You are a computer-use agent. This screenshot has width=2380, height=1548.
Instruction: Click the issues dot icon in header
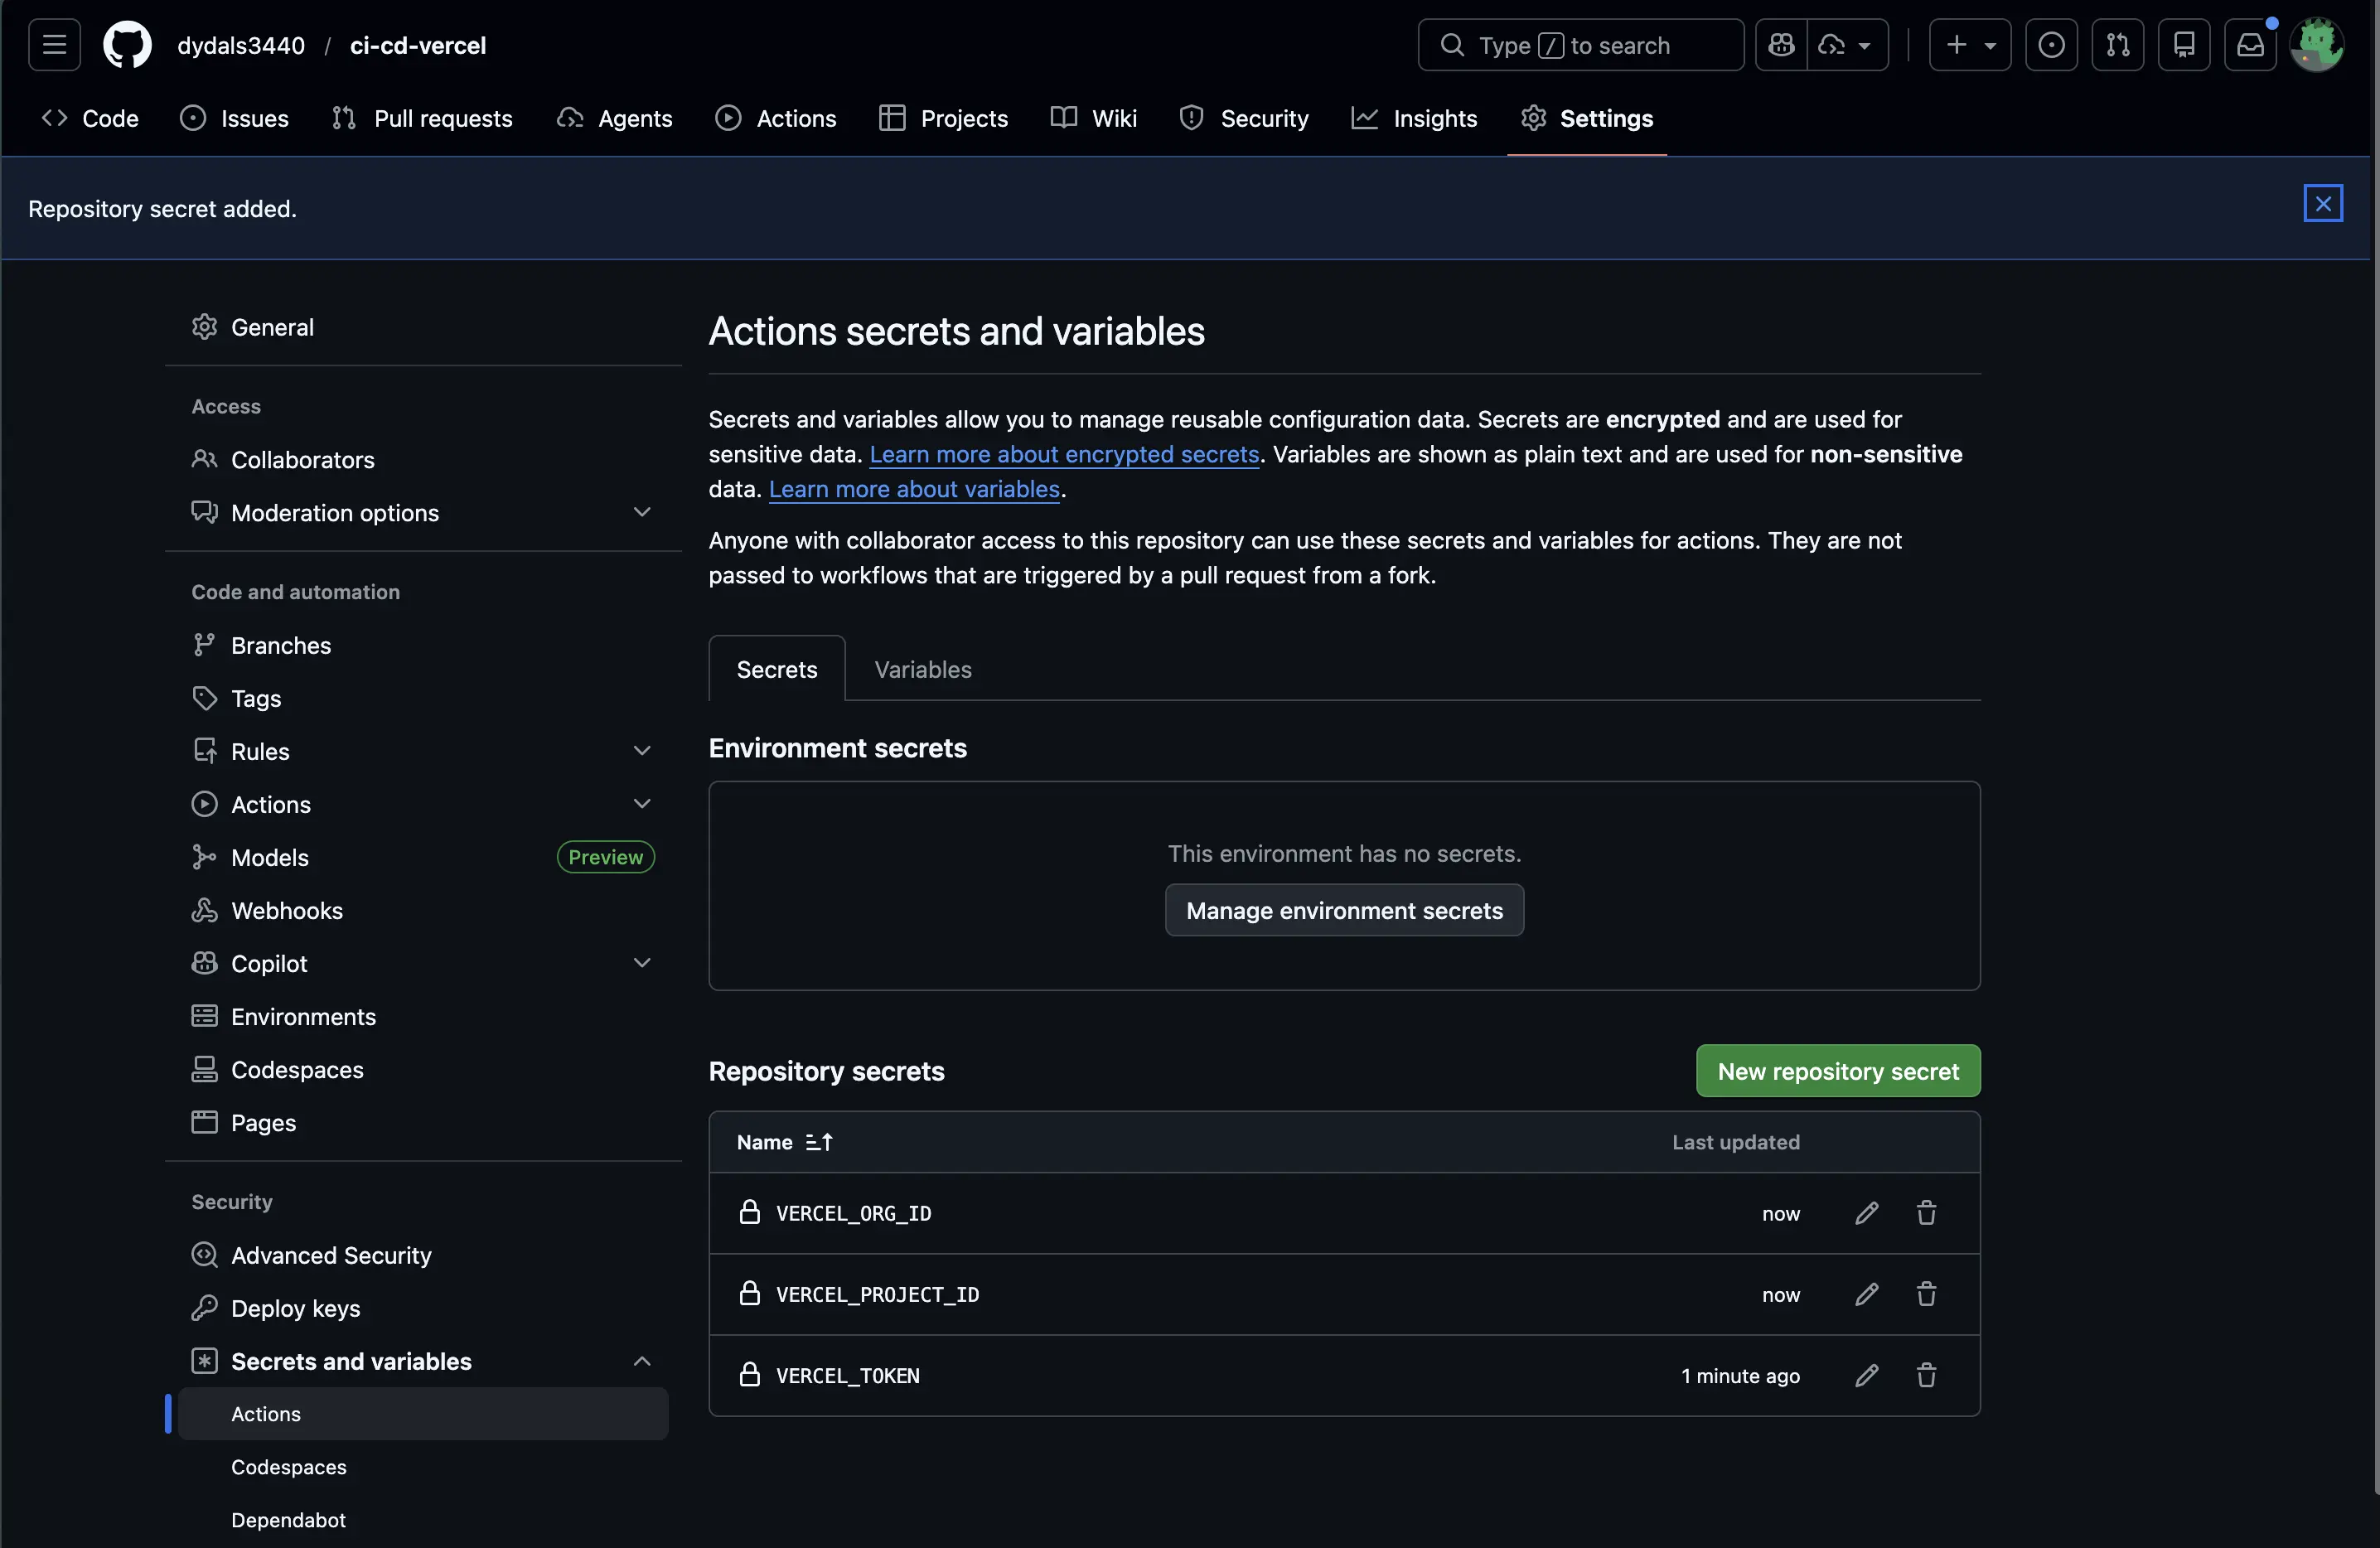click(x=2051, y=44)
